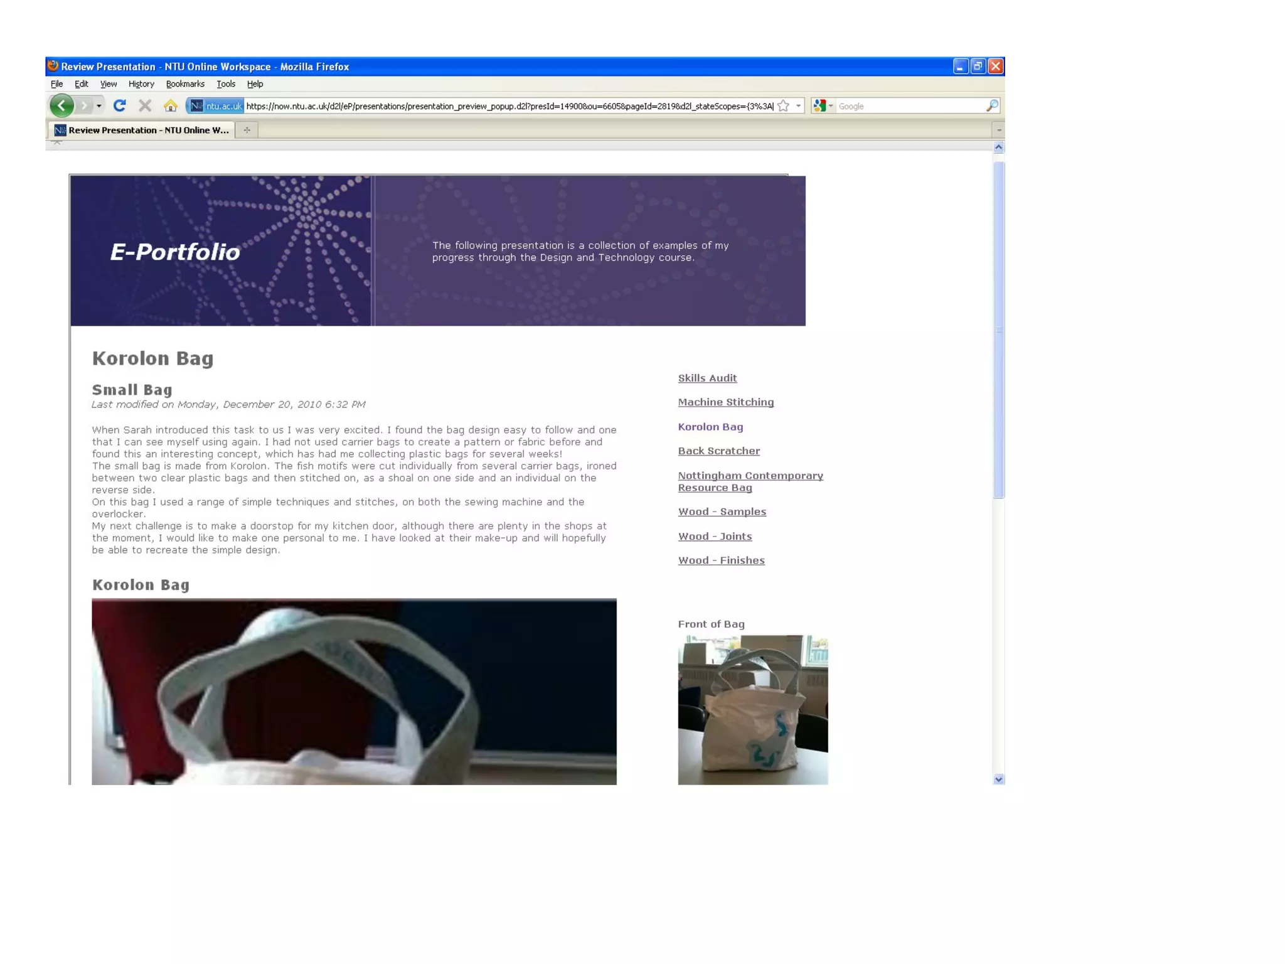Image resolution: width=1285 pixels, height=964 pixels.
Task: Open the address bar history dropdown
Action: point(798,106)
